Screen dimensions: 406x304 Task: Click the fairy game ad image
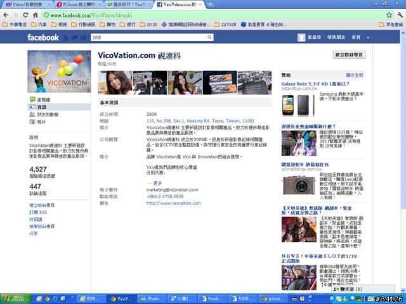299,143
